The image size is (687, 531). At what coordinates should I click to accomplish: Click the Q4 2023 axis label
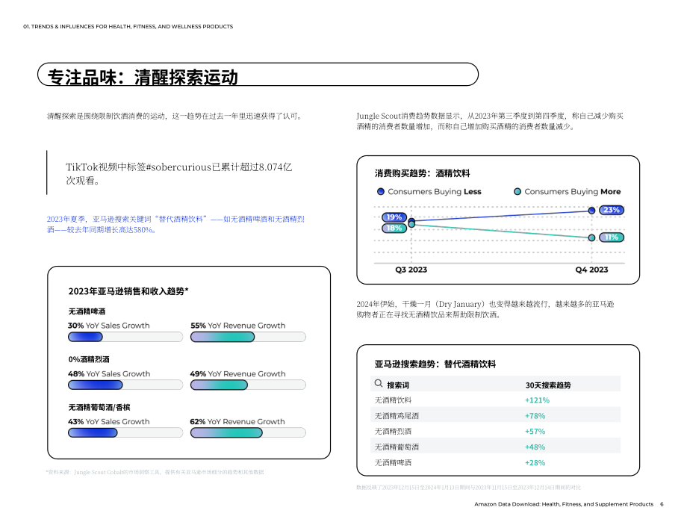click(592, 270)
